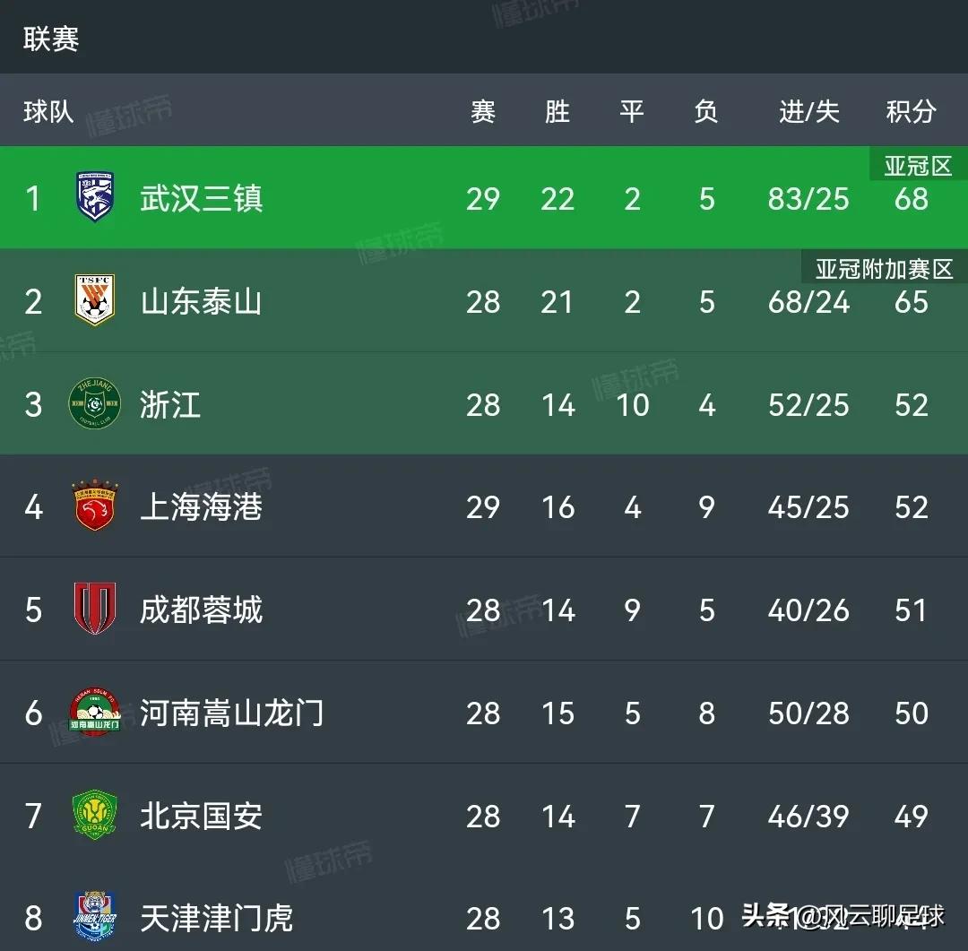
Task: Click 上海海港's 52 points value
Action: [911, 507]
